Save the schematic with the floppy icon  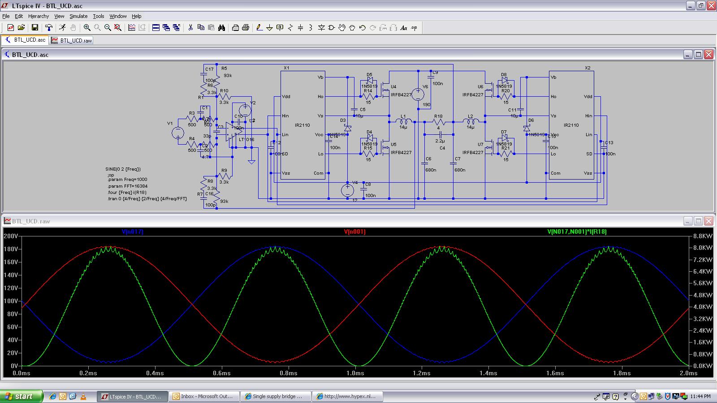35,28
